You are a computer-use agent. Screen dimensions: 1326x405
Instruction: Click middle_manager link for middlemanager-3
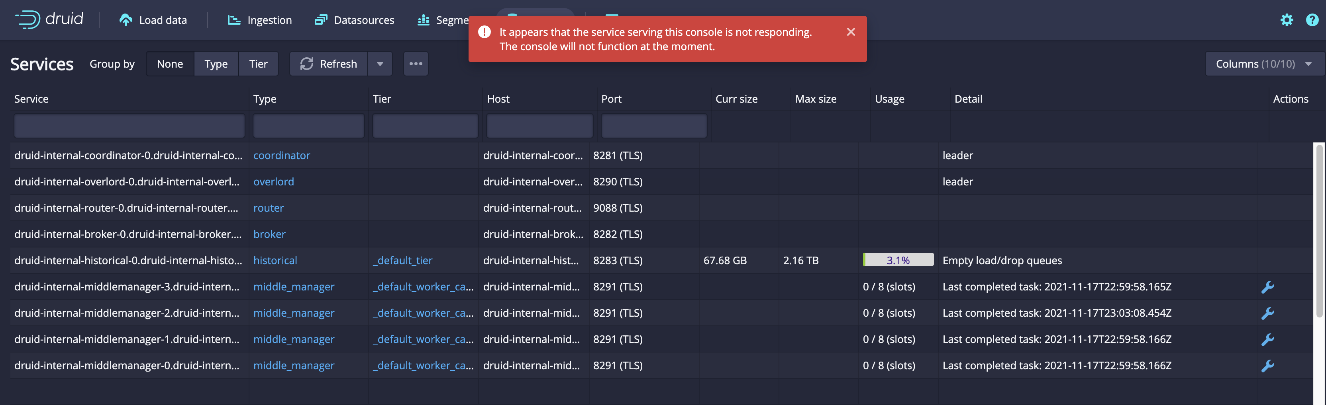tap(293, 287)
